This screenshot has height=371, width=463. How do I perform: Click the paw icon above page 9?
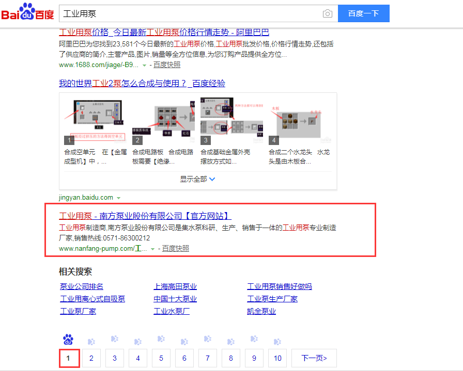[x=254, y=338]
